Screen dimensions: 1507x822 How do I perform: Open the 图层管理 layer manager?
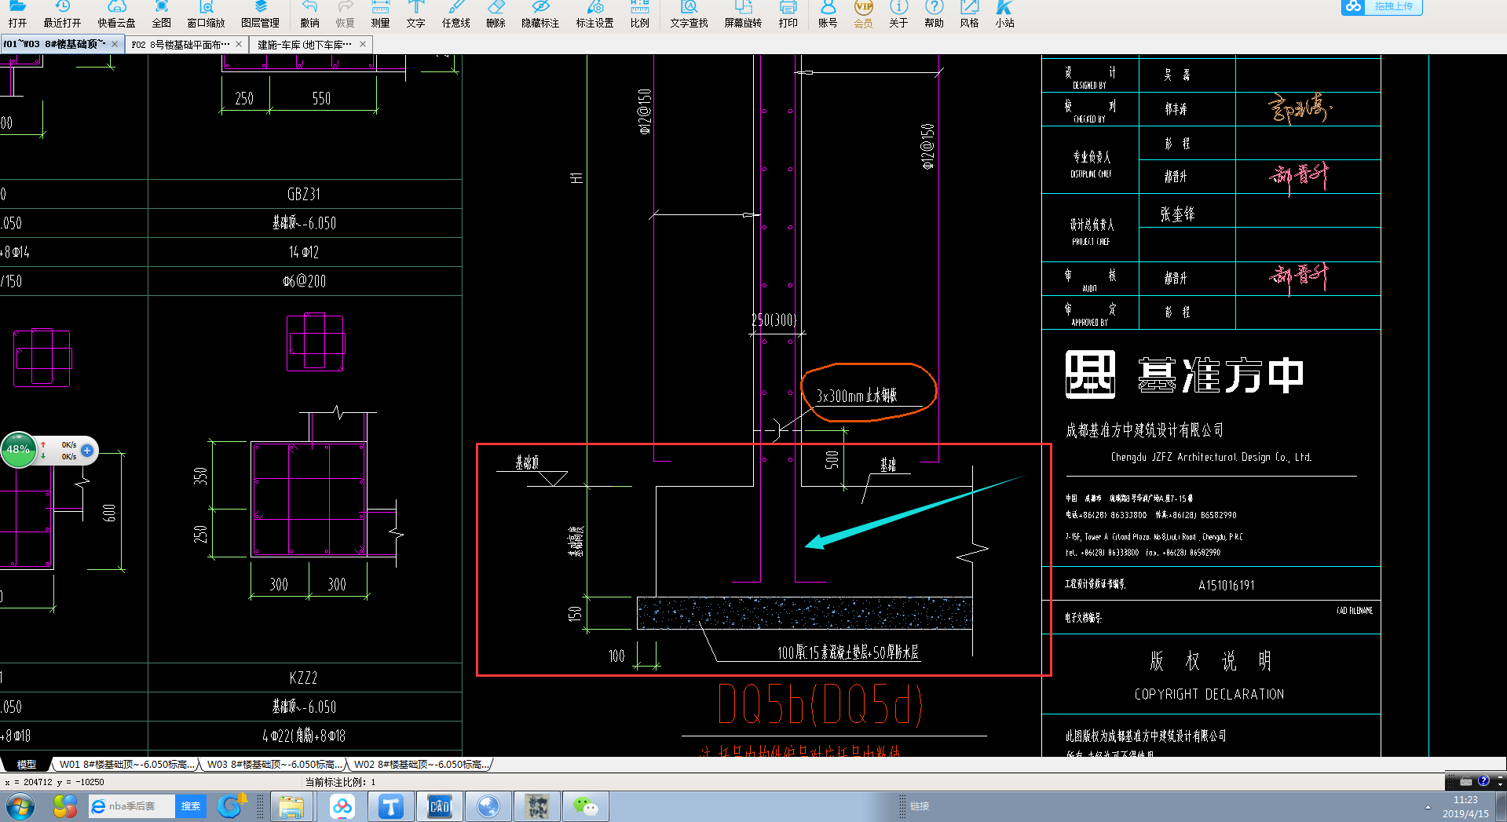(260, 14)
